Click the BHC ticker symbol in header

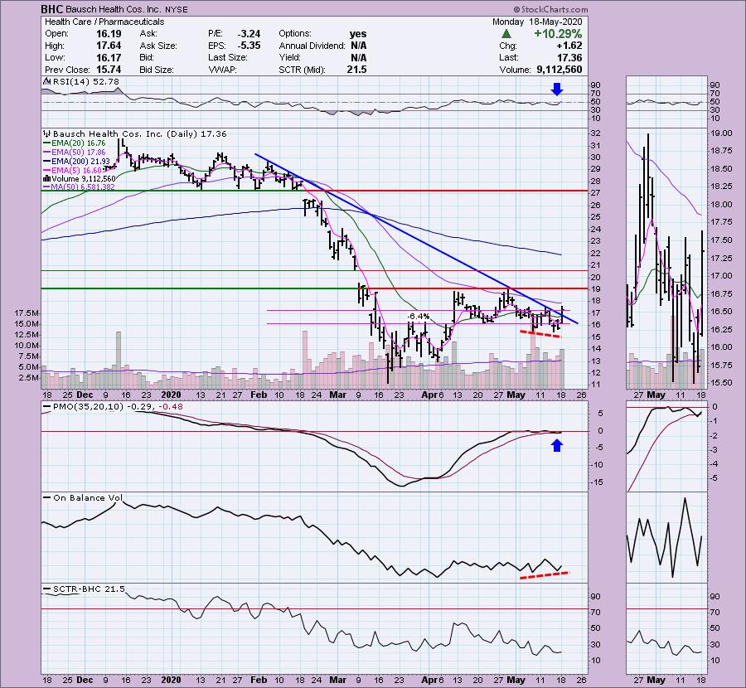(51, 9)
